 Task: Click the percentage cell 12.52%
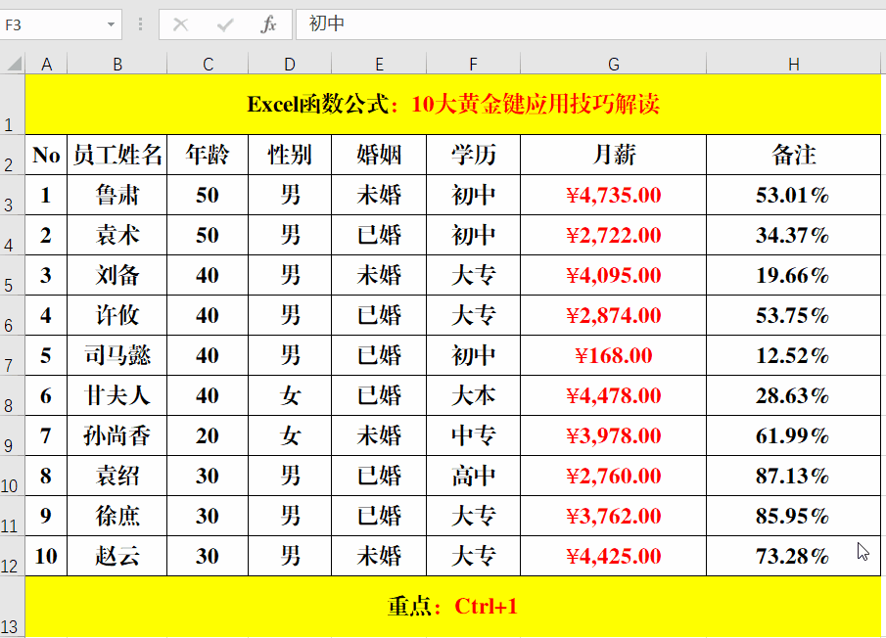click(793, 355)
